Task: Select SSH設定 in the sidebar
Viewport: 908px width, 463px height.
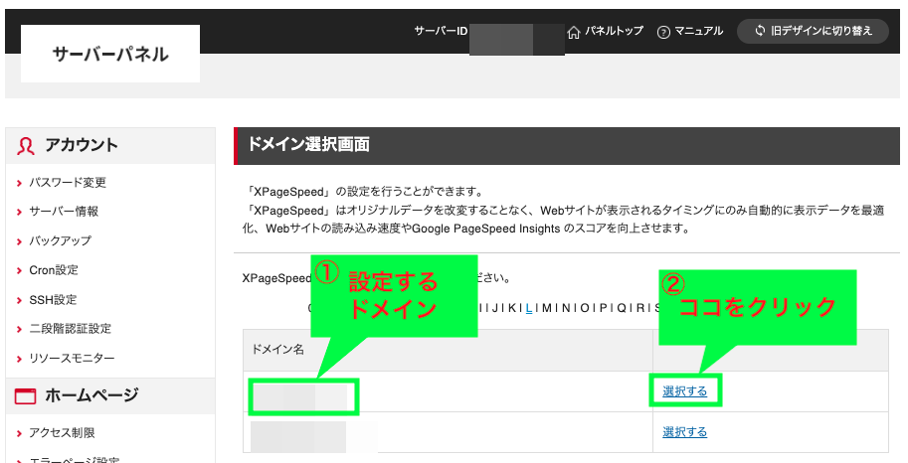Action: pos(53,300)
